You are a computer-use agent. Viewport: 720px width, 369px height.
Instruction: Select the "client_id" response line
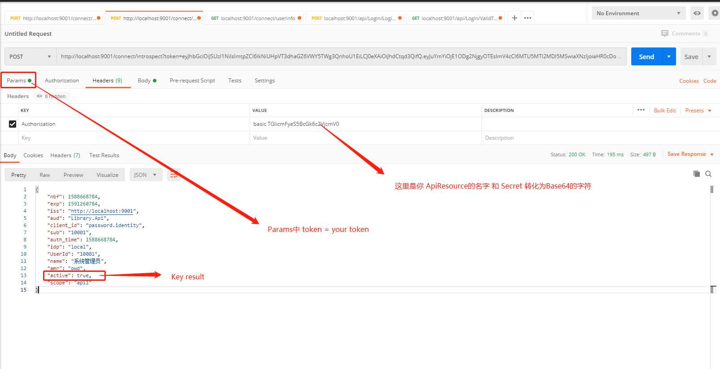pyautogui.click(x=96, y=225)
